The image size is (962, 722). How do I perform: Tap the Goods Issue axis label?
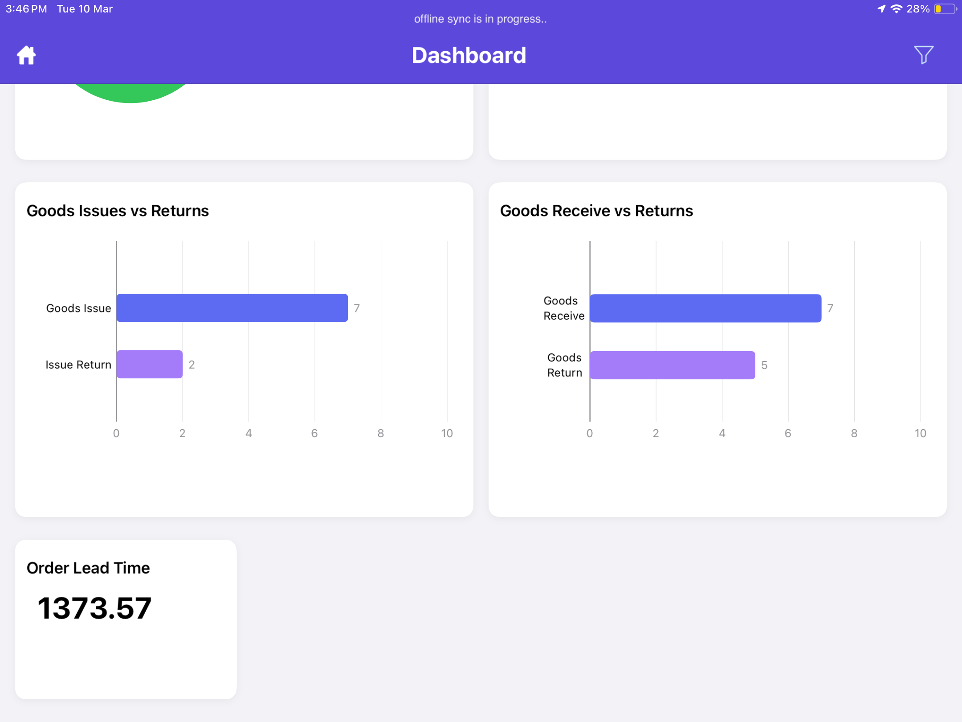78,308
